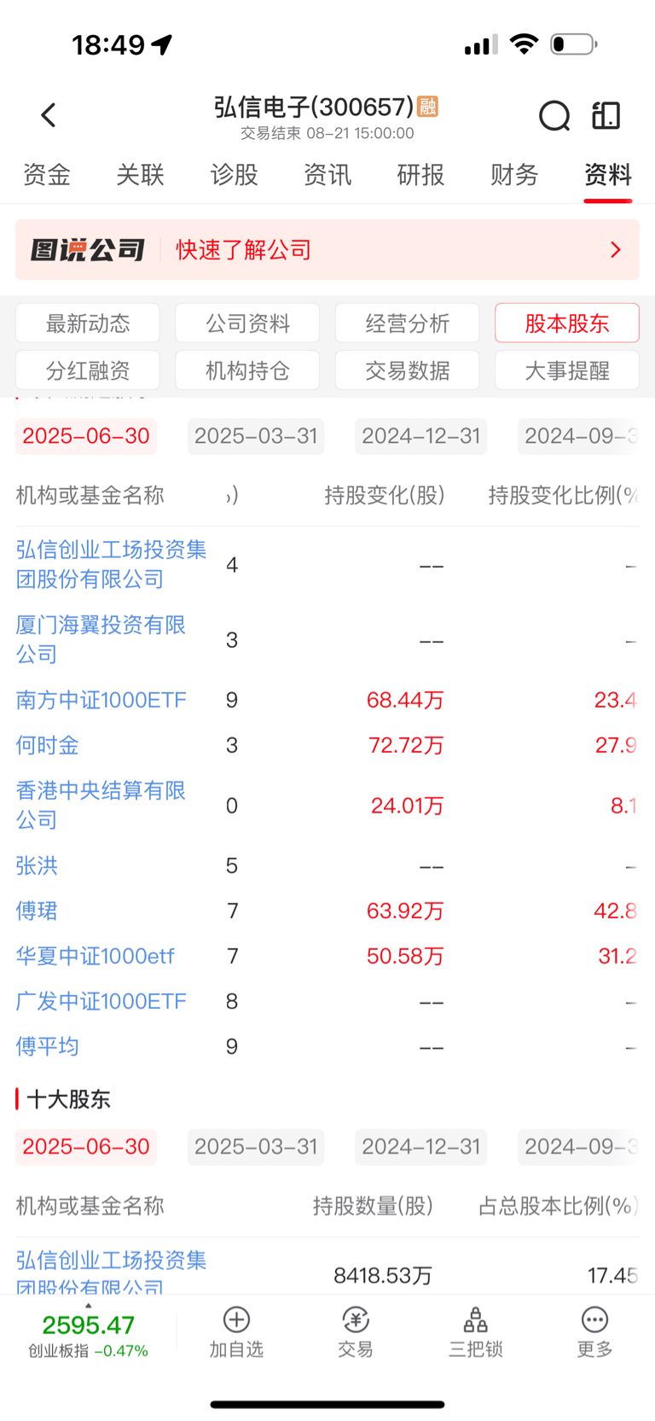Open the search magnifier icon

pos(554,115)
